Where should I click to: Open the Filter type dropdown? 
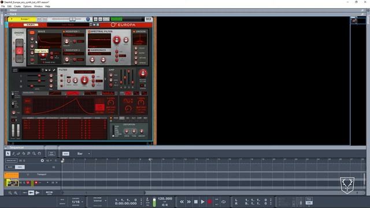[84, 72]
